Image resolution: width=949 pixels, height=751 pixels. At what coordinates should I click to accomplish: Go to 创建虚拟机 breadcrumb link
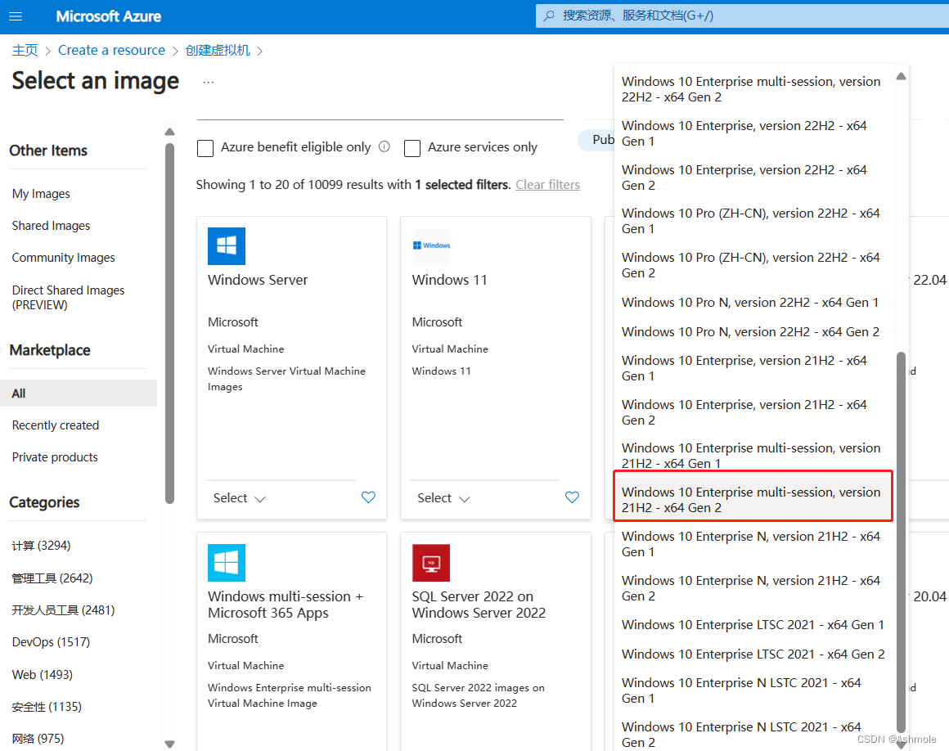pyautogui.click(x=218, y=50)
